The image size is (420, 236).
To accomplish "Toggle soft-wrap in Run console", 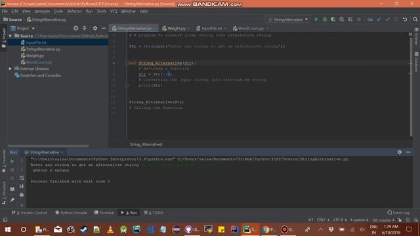I will pos(22,178).
